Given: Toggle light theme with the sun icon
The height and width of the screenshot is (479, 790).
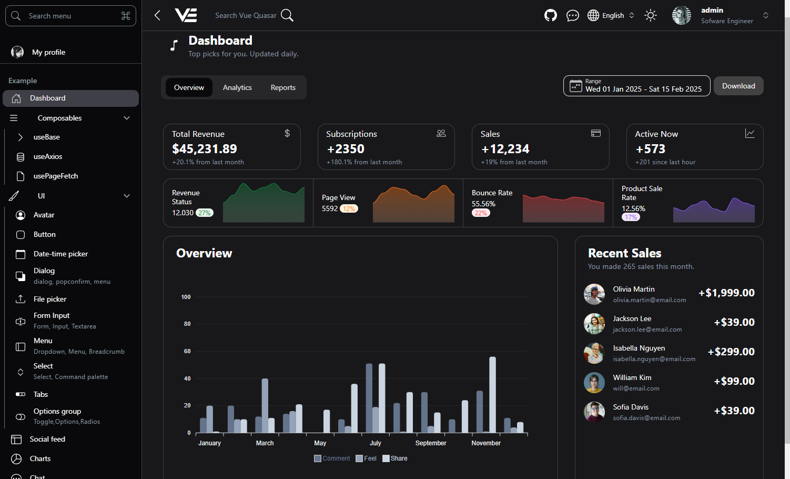Looking at the screenshot, I should coord(650,15).
